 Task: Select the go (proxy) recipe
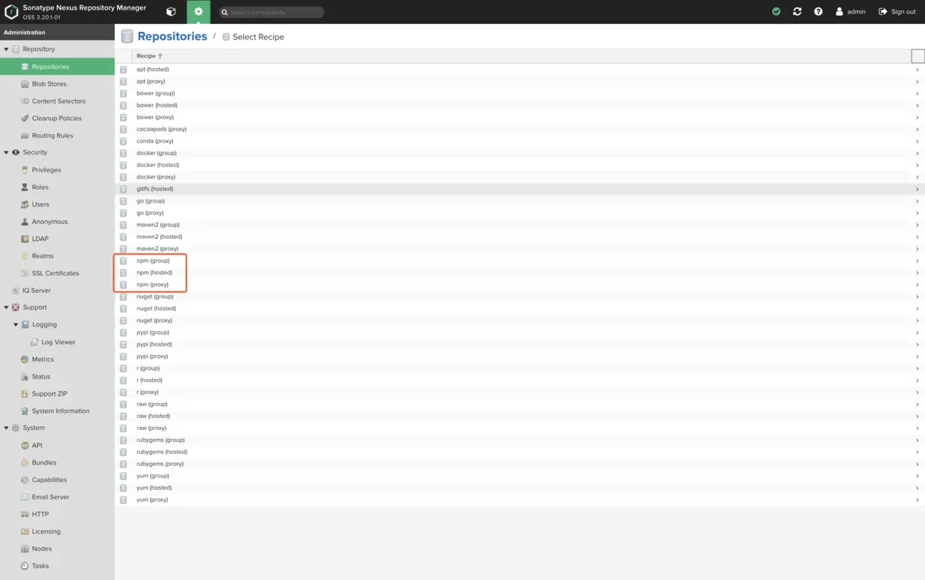click(520, 213)
